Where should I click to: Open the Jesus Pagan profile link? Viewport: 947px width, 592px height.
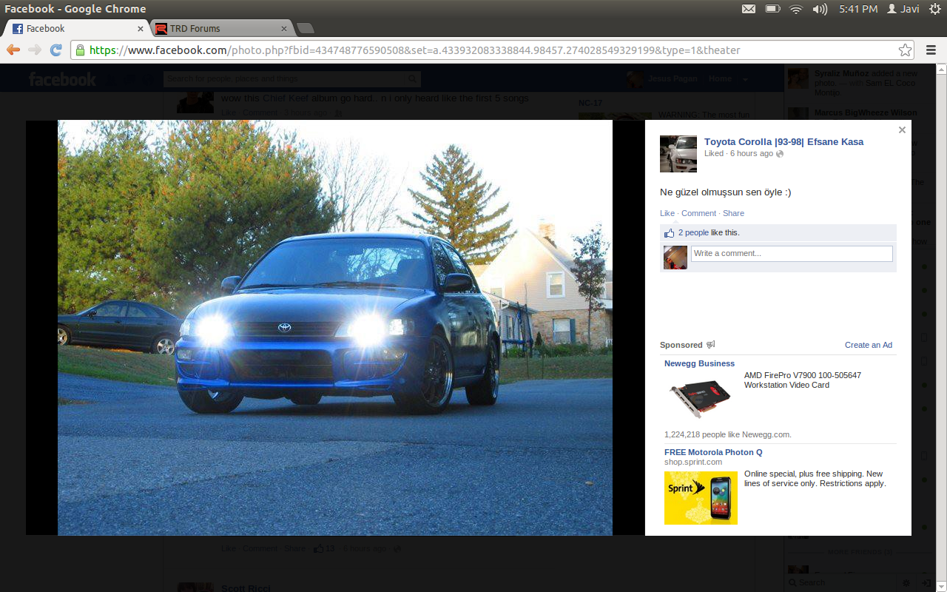673,78
